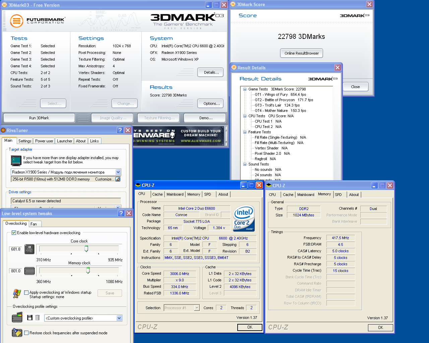Open RivaTuner Links tab
Image resolution: width=429 pixels, height=343 pixels.
click(95, 141)
